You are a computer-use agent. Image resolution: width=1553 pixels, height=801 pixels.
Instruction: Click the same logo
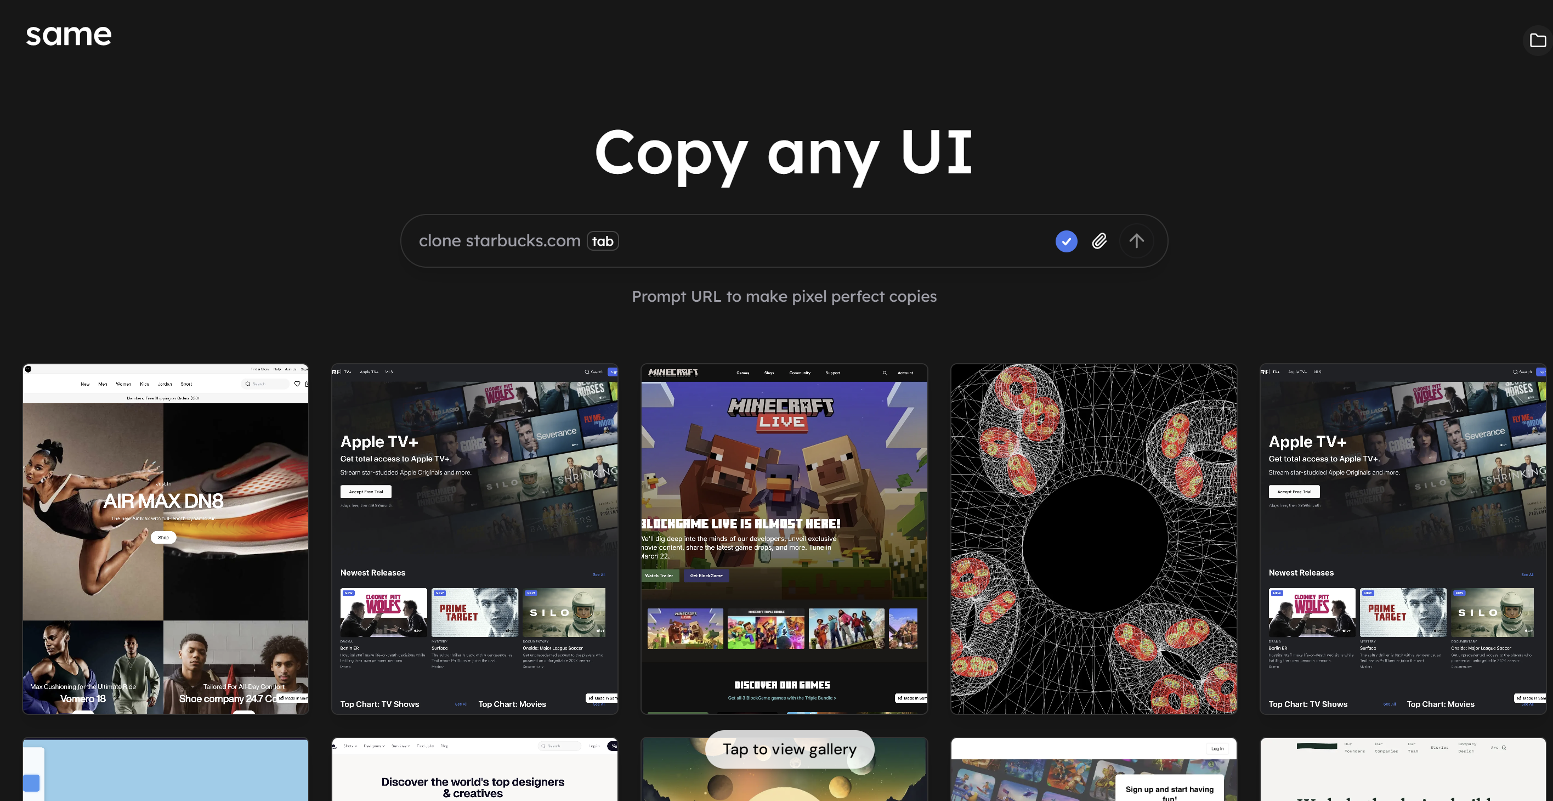click(69, 35)
